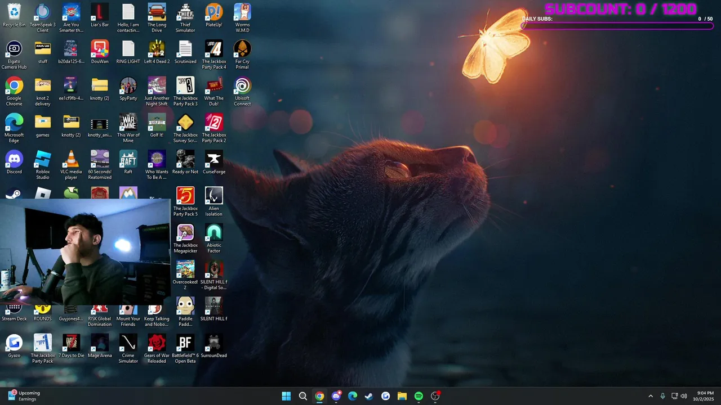Open Thief Simulator desktop shortcut
The width and height of the screenshot is (721, 405).
[185, 18]
